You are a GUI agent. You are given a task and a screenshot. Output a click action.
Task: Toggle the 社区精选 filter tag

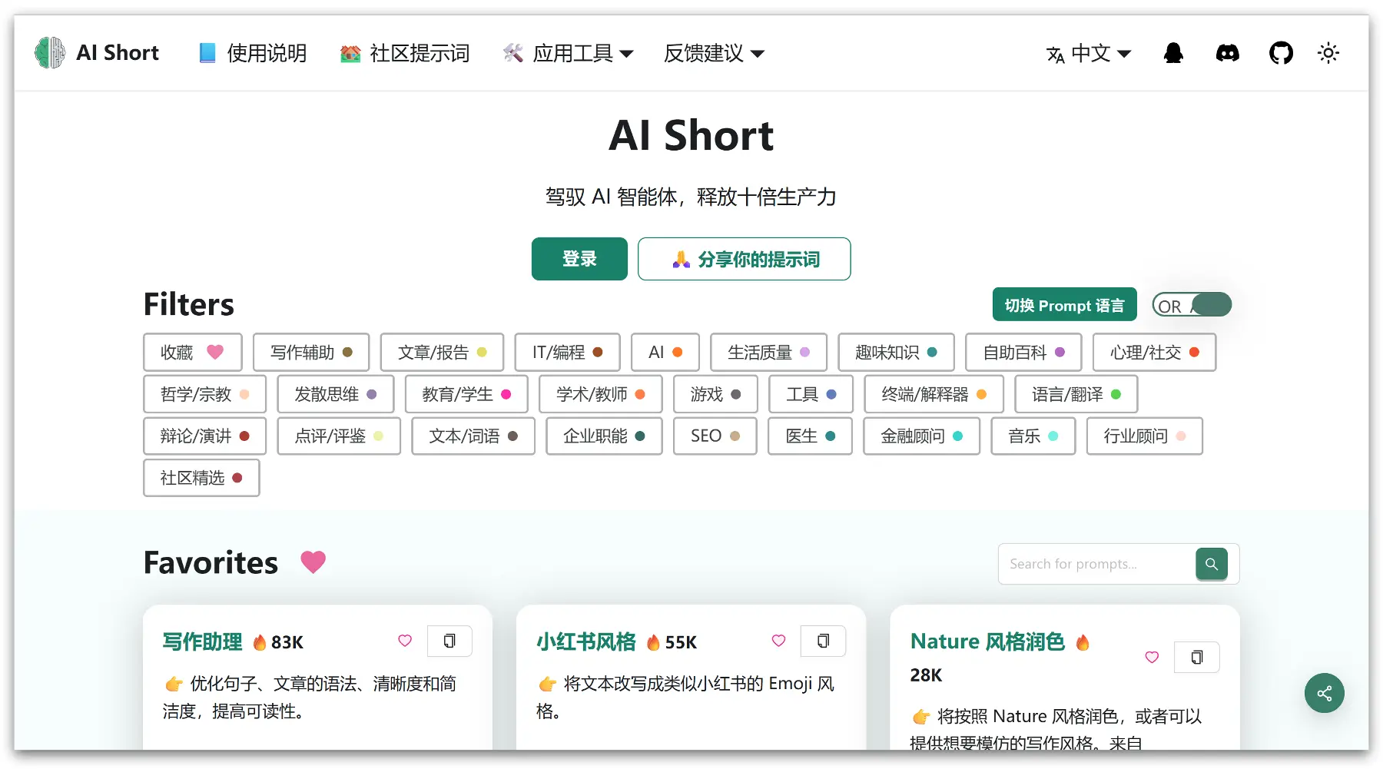(x=201, y=478)
